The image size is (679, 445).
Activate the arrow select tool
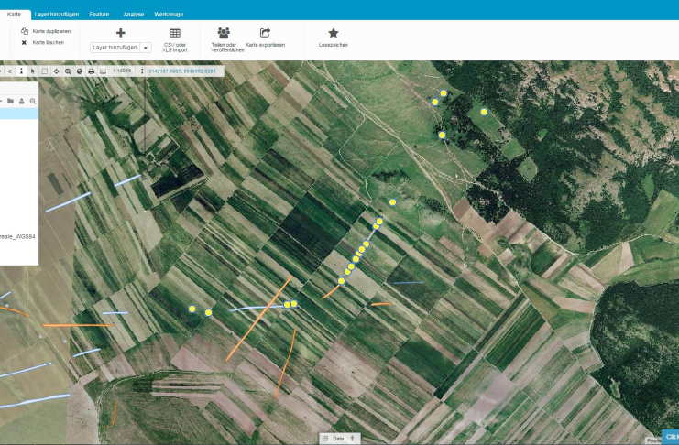pos(33,71)
